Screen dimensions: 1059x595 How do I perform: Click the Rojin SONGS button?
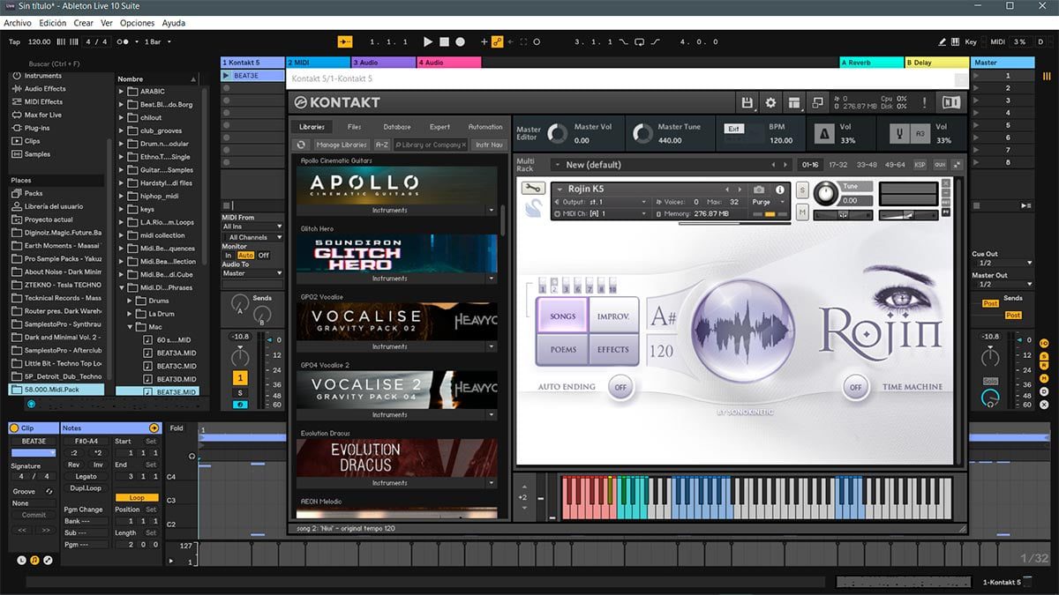pos(562,316)
